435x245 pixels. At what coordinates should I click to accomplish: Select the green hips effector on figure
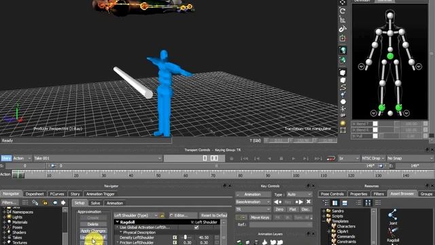pyautogui.click(x=390, y=56)
